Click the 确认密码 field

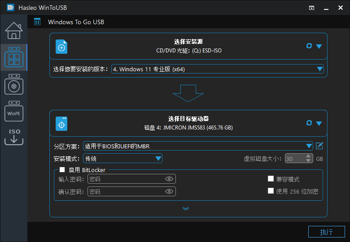[x=131, y=191]
